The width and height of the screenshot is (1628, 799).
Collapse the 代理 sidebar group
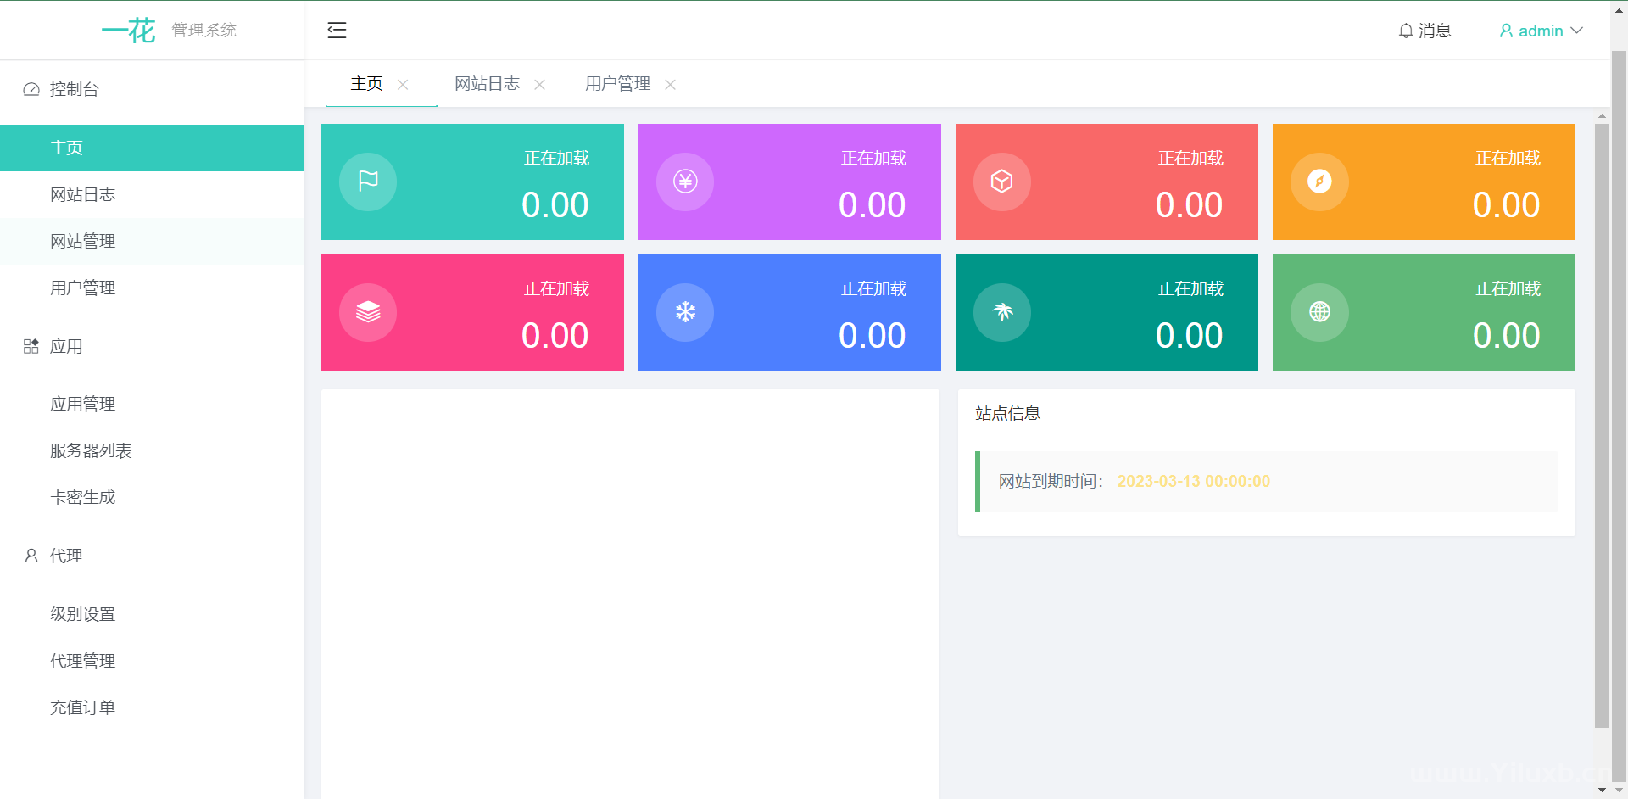pyautogui.click(x=152, y=556)
